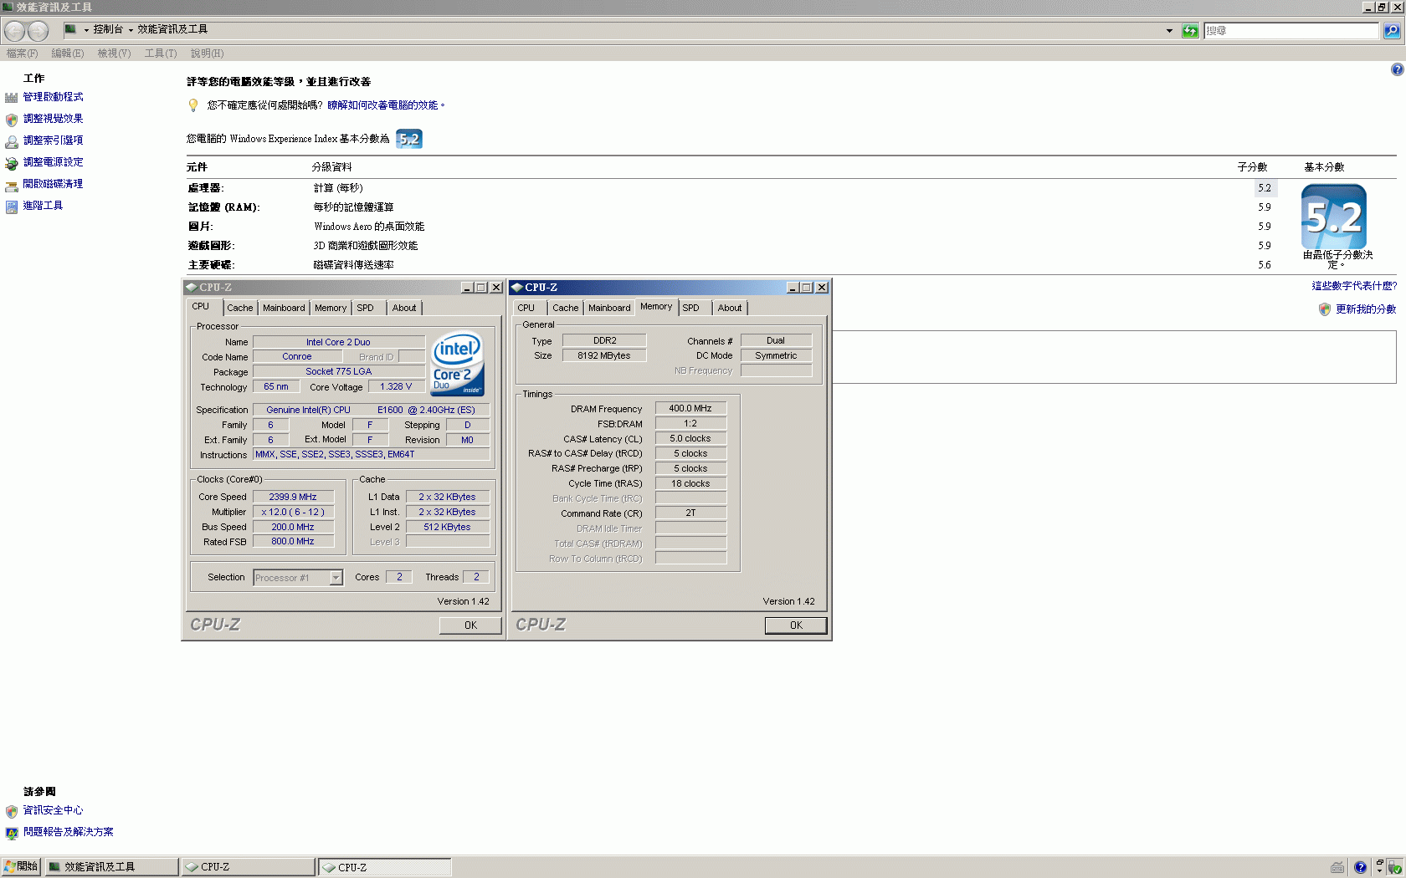The width and height of the screenshot is (1406, 878).
Task: Click the forward navigation arrow button
Action: (38, 31)
